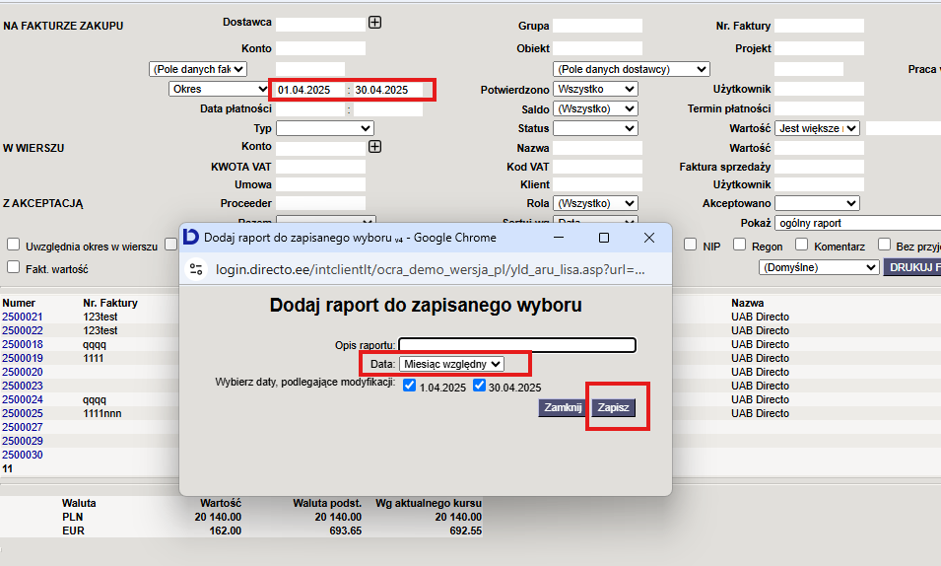941x566 pixels.
Task: Uncheck the 30.04.2025 date checkbox
Action: click(479, 386)
